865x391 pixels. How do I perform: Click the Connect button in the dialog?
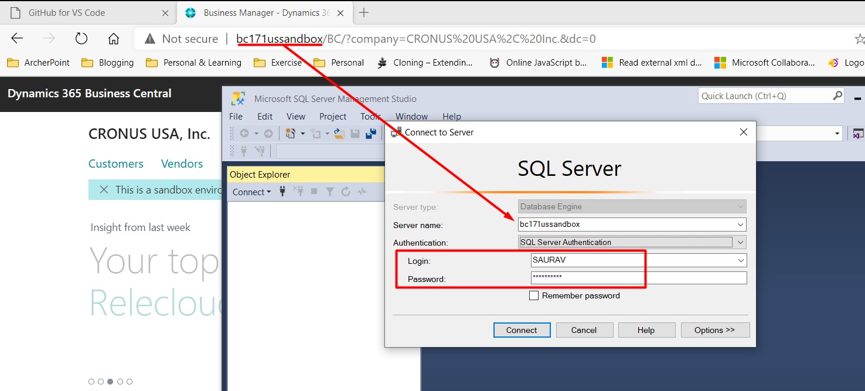click(x=522, y=329)
